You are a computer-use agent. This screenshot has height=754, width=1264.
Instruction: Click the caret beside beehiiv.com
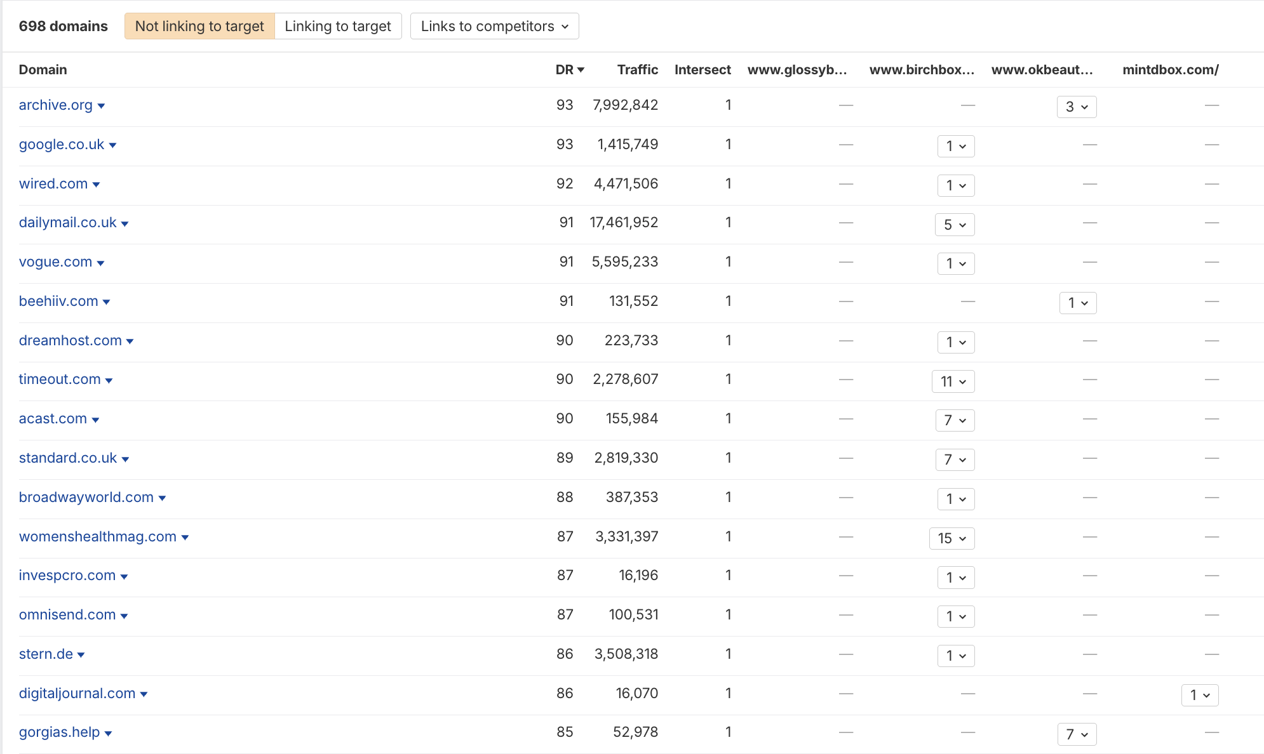click(106, 302)
